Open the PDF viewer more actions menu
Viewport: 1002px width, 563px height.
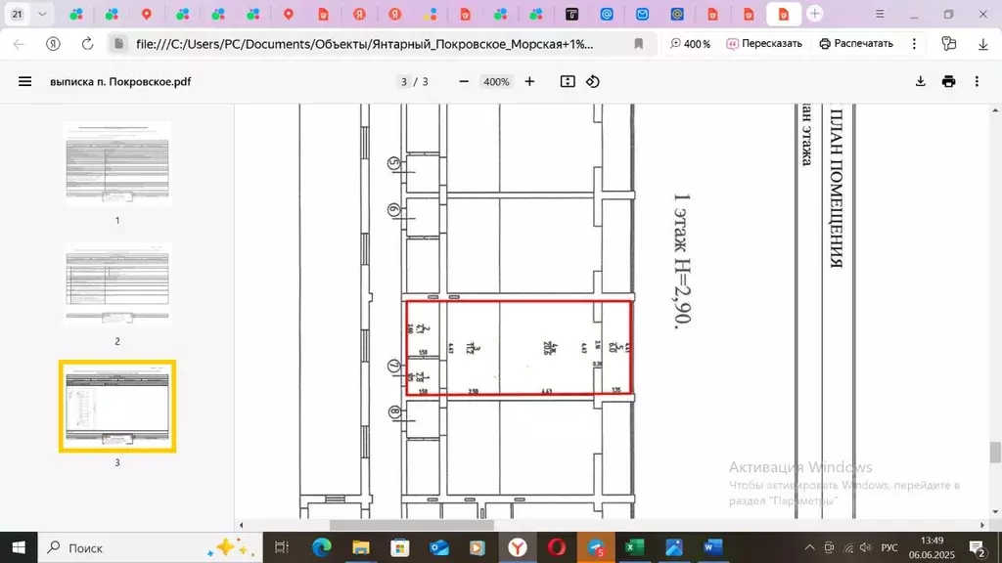pyautogui.click(x=977, y=82)
